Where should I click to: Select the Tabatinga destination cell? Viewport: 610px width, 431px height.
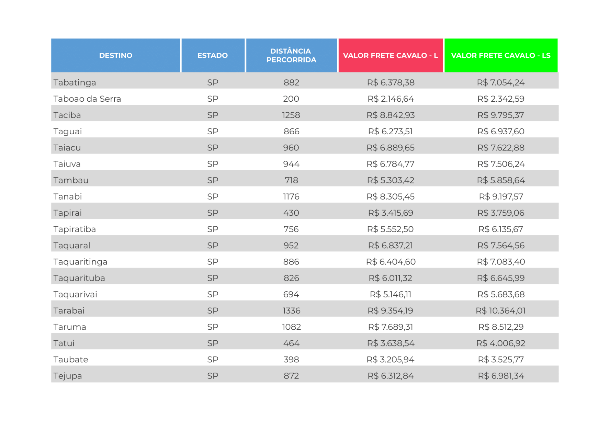coord(75,82)
